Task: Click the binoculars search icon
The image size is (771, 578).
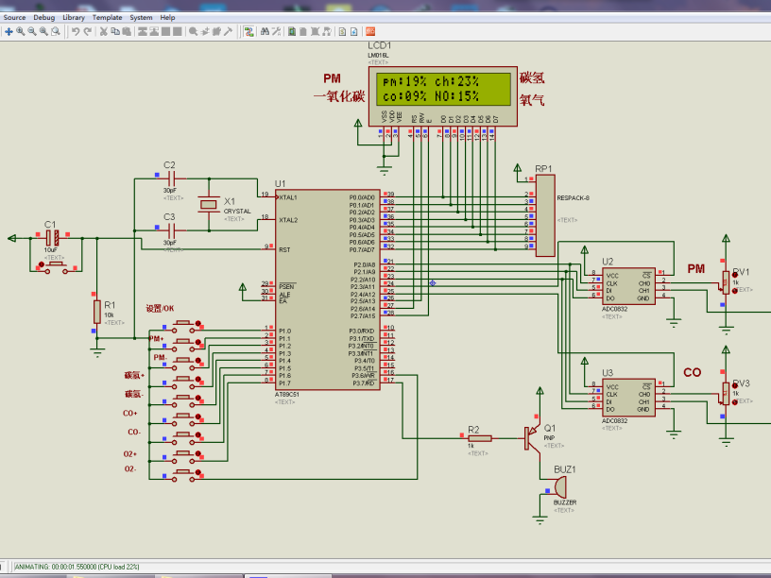Action: point(265,31)
